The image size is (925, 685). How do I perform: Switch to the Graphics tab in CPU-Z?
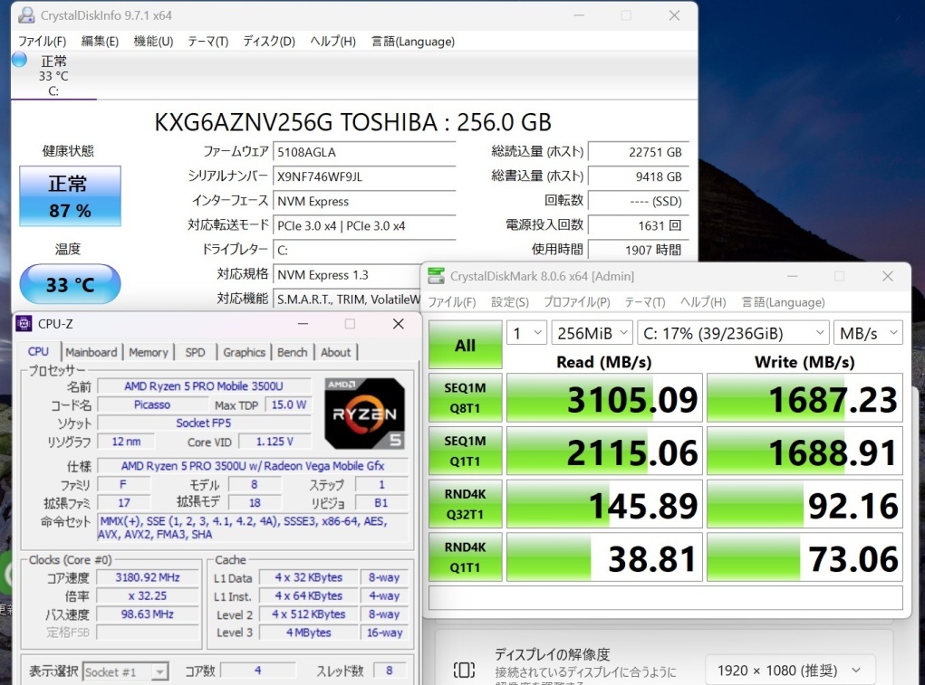(x=245, y=352)
